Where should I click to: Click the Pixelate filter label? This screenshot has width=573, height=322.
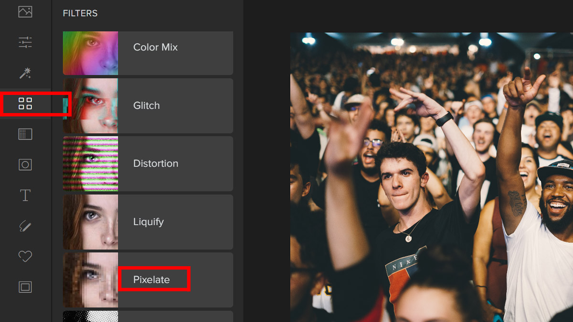[x=151, y=280]
